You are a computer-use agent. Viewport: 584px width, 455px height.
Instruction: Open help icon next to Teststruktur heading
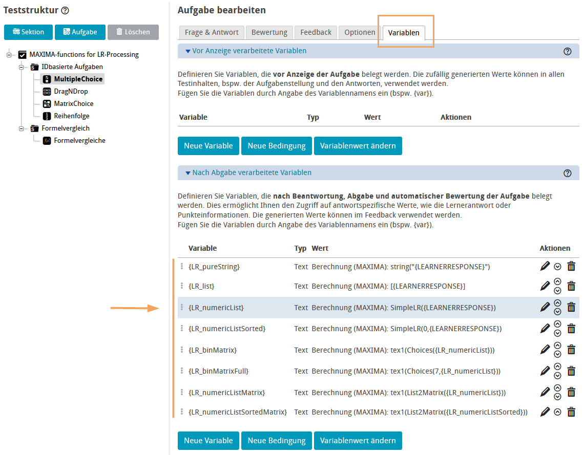pos(65,10)
